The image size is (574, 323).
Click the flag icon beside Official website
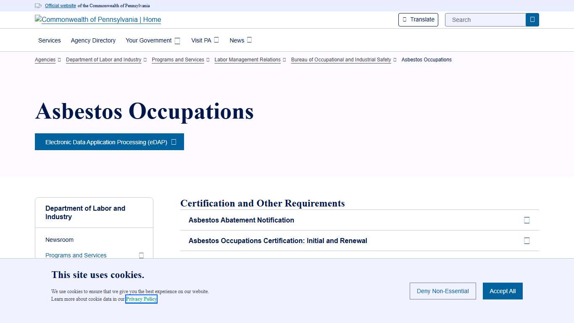point(38,5)
